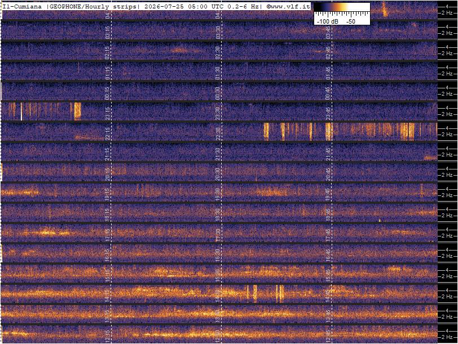
Task: Select the 18:15 time label
Action: 107,215
